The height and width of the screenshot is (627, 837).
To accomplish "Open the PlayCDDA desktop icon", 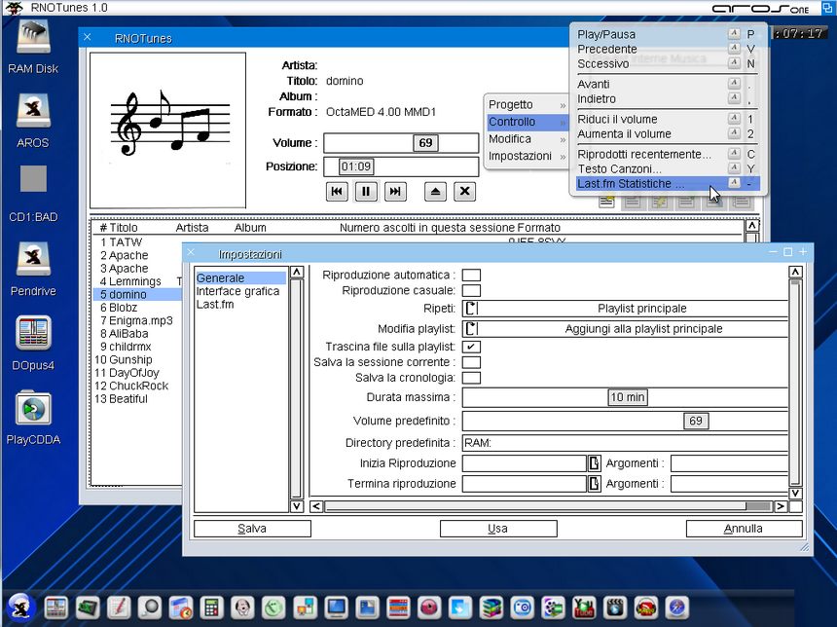I will [33, 408].
